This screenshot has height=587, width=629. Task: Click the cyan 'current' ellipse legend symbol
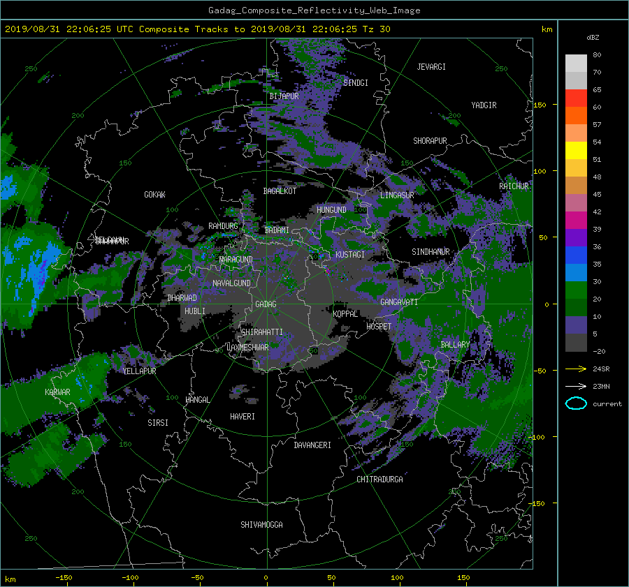pos(576,403)
